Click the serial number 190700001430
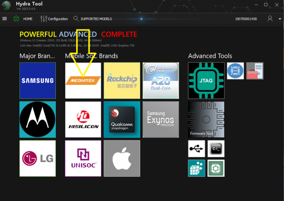This screenshot has width=284, height=201. point(246,19)
